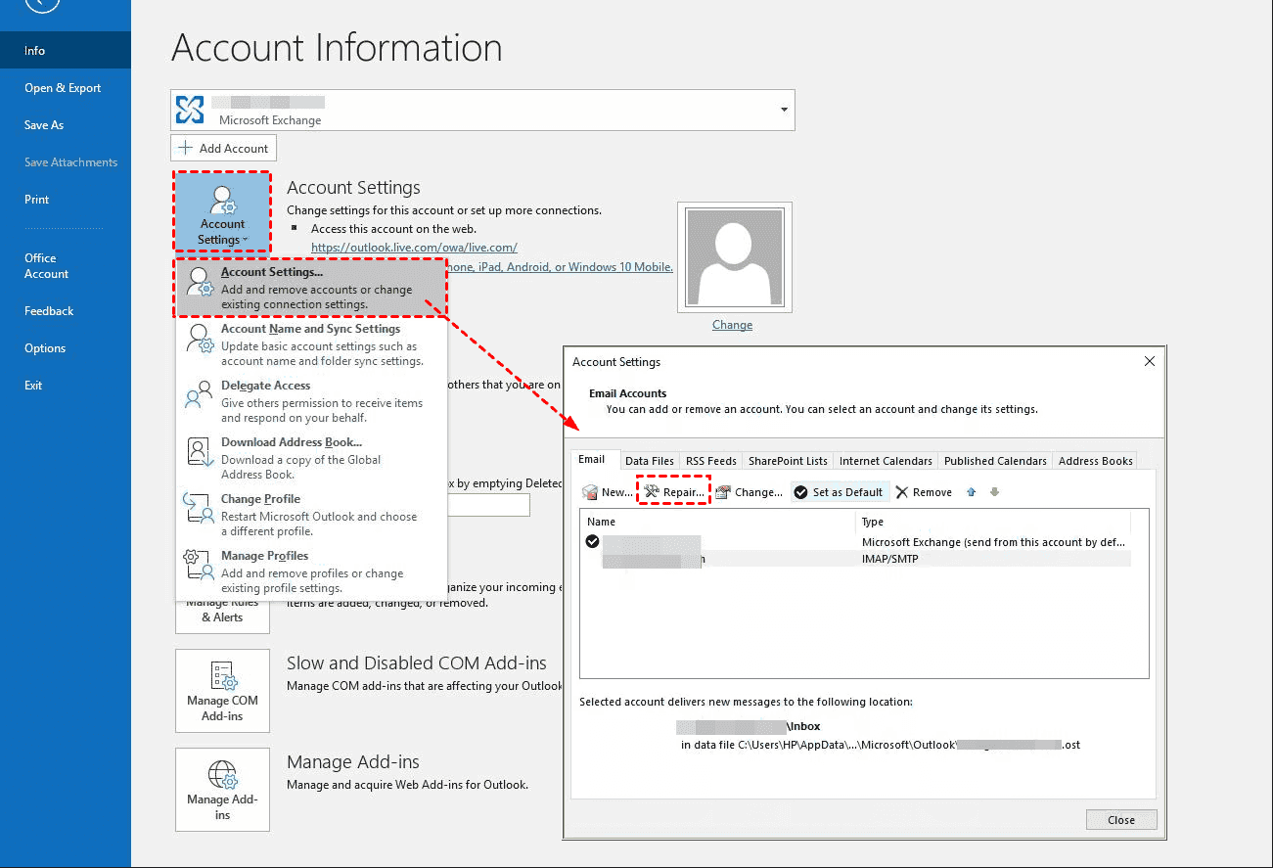Click Manage COM Add-ins button
Screen dimensions: 1273x868
[222, 691]
